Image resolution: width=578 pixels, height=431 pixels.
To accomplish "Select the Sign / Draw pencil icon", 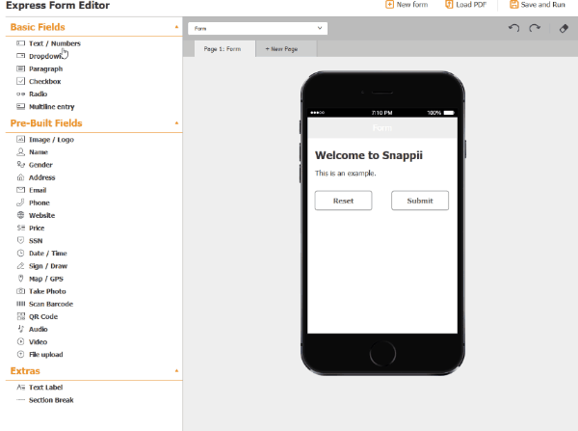I will [x=20, y=266].
